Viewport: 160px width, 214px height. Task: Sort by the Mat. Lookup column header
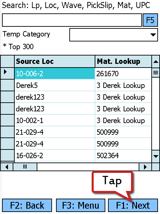tap(123, 62)
